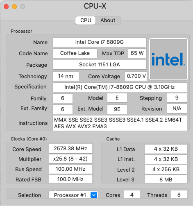Click the Multiplier x25.8 (8 - 42) value
This screenshot has height=206, width=193.
[70, 159]
